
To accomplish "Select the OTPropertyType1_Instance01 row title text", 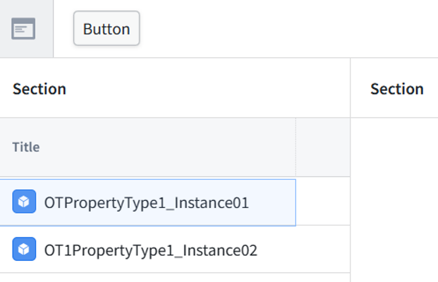I will click(147, 203).
